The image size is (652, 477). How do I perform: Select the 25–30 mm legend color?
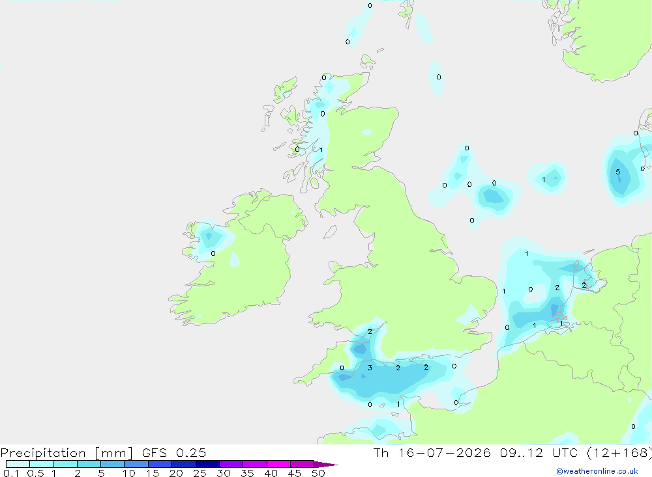tap(207, 464)
